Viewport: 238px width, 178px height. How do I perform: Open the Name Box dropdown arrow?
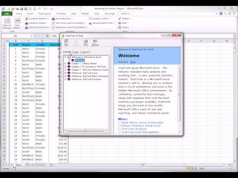pyautogui.click(x=31, y=36)
